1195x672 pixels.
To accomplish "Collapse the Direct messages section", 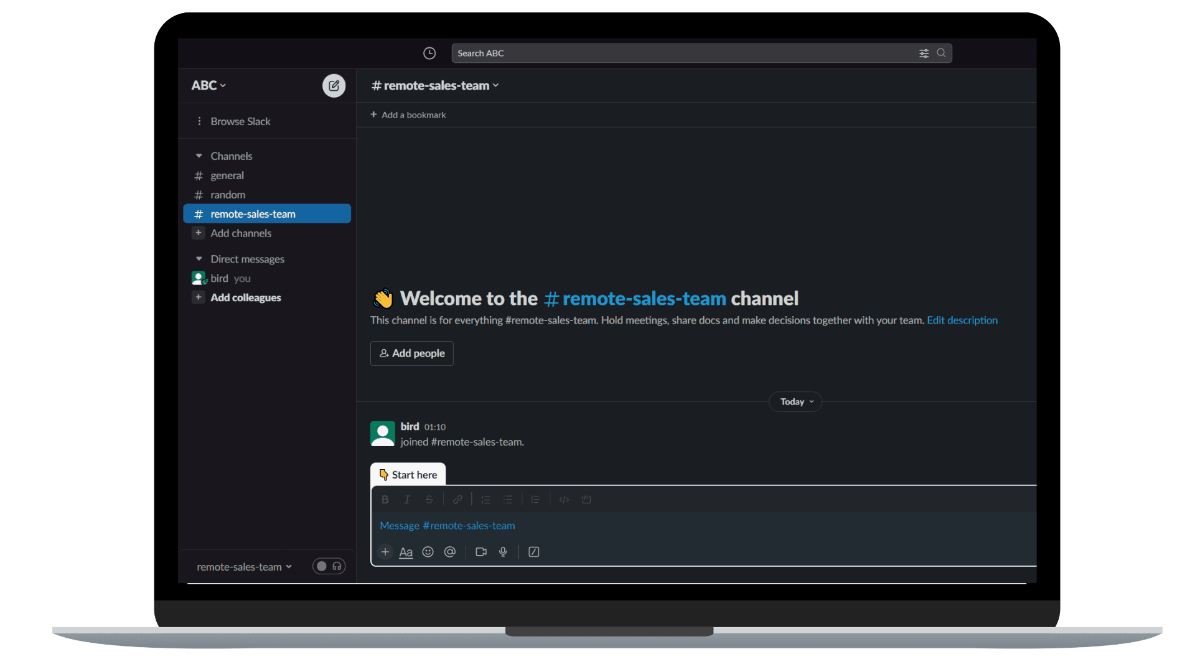I will [199, 258].
